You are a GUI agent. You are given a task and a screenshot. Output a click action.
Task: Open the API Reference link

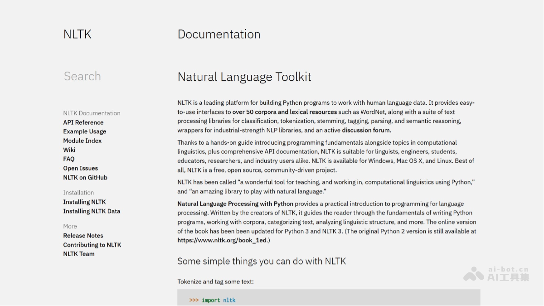click(83, 122)
